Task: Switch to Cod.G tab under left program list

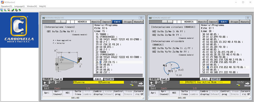Action: point(109,79)
